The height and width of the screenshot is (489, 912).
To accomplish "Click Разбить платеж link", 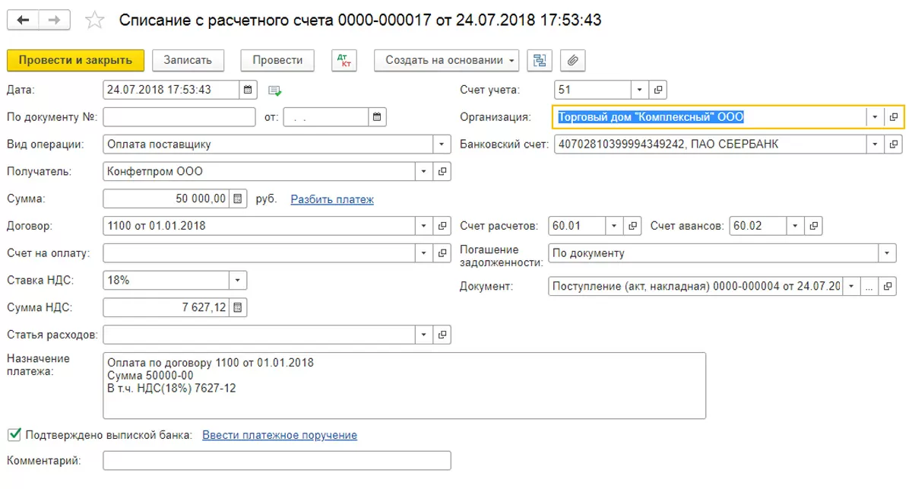I will 332,199.
